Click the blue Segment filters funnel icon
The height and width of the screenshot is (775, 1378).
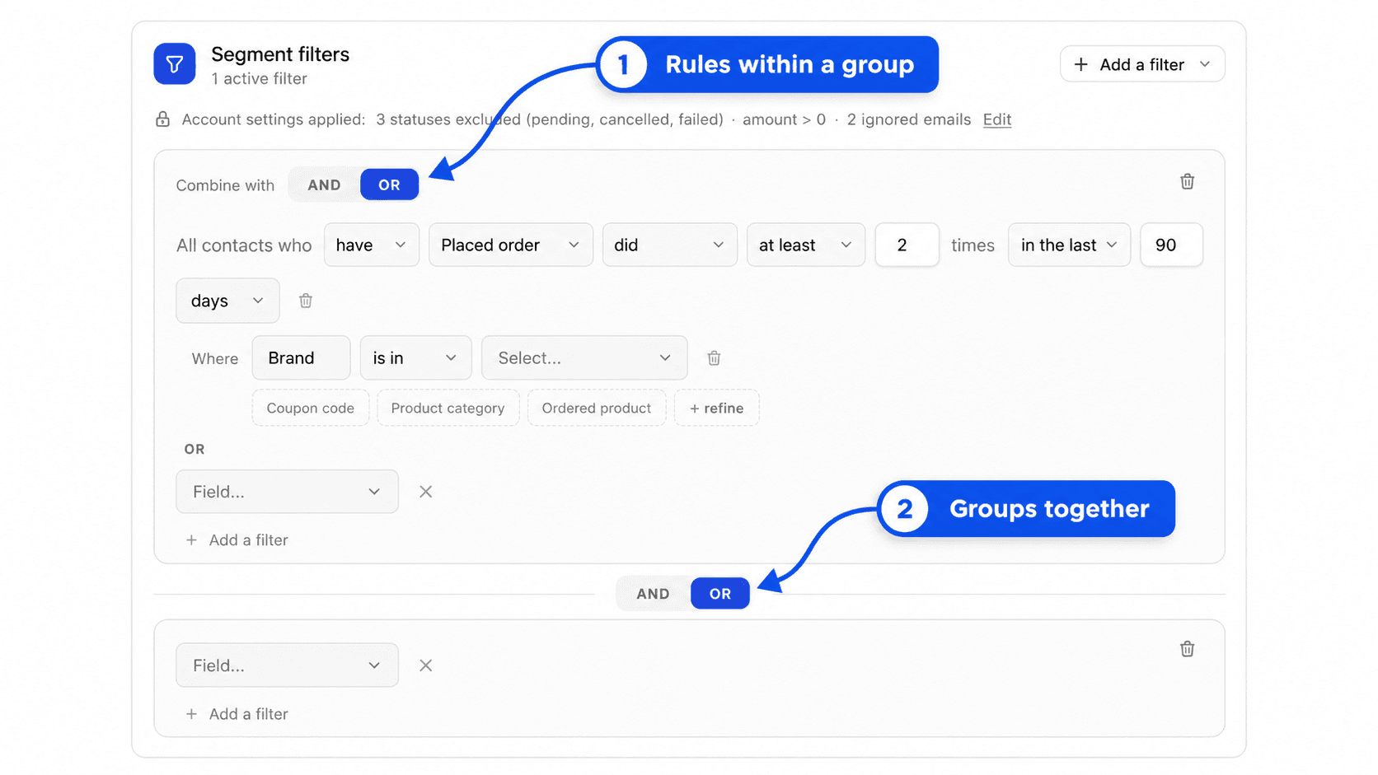pos(174,64)
